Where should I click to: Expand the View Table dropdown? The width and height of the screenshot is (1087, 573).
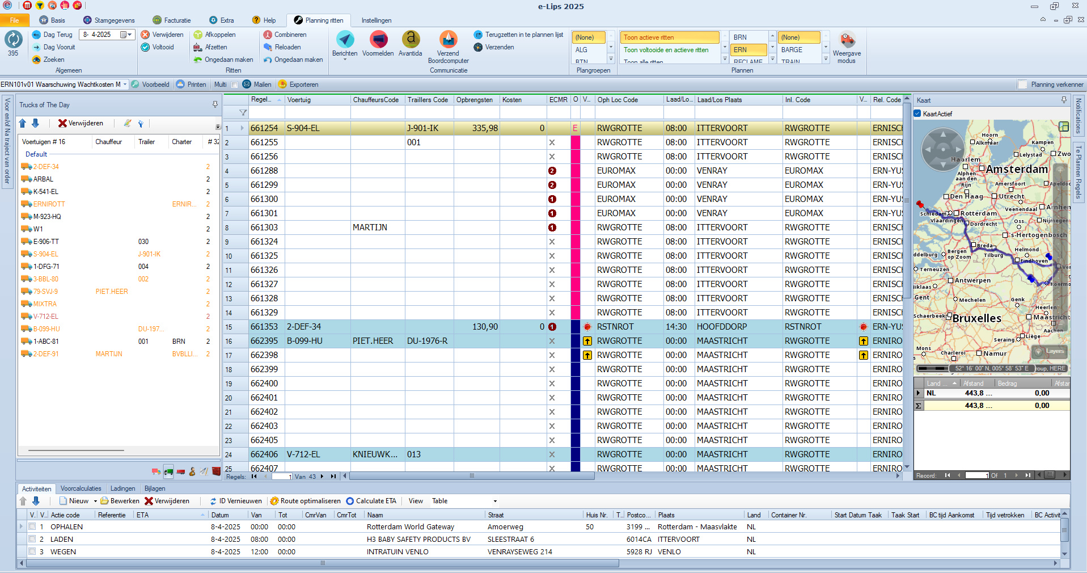[495, 501]
